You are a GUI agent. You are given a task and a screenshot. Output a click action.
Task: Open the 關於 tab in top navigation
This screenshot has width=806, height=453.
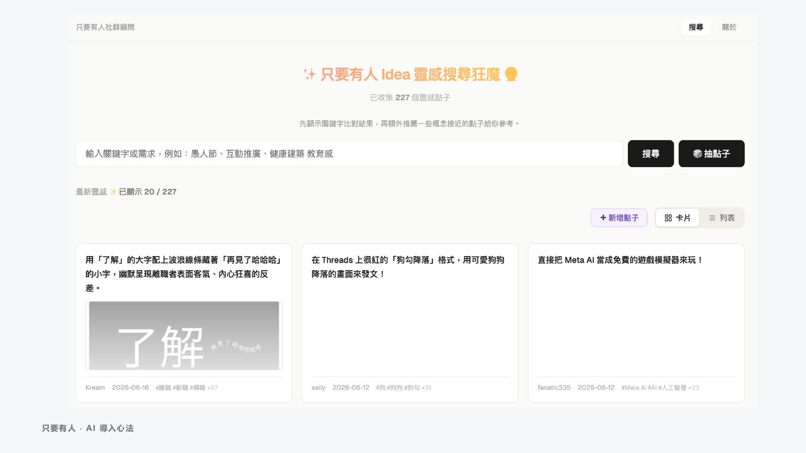coord(729,27)
